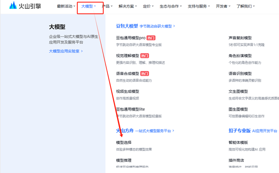The image size is (279, 173).
Task: Select 图生图模型
Action: click(x=238, y=109)
